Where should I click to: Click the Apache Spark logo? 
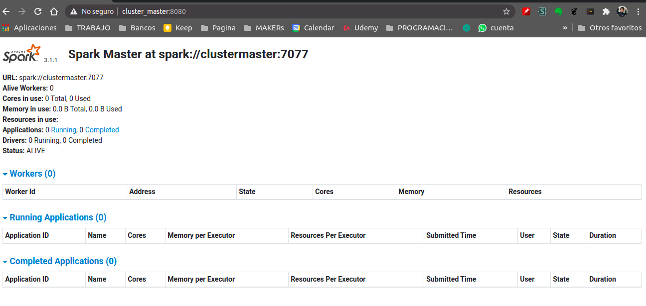pos(21,54)
